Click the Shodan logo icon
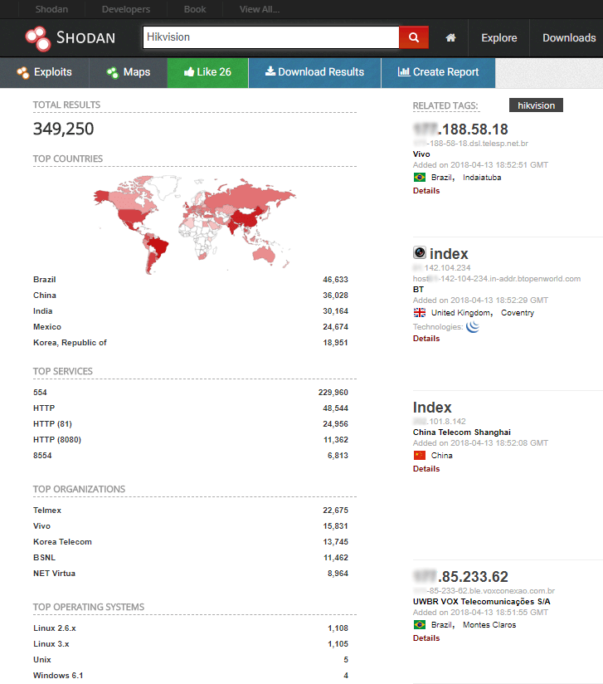Viewport: 603px width, 684px height. click(x=38, y=38)
